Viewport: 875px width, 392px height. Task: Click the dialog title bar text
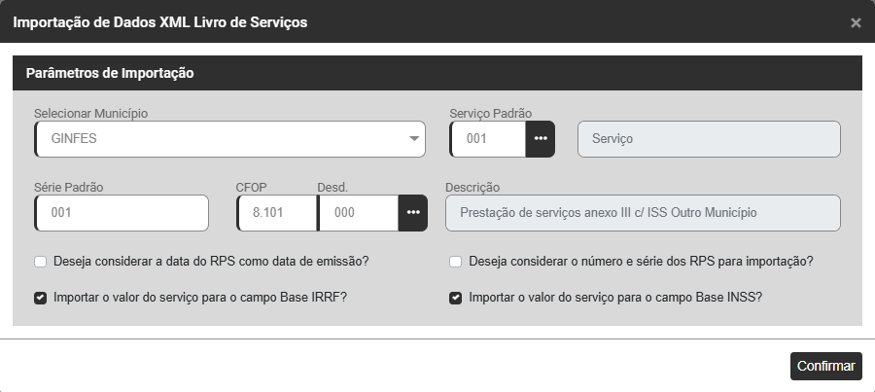click(x=160, y=21)
